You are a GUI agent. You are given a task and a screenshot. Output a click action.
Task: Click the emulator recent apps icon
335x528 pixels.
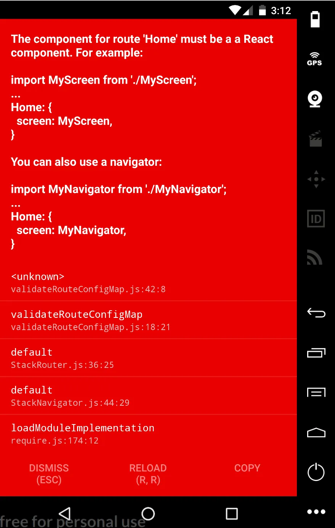tap(316, 353)
